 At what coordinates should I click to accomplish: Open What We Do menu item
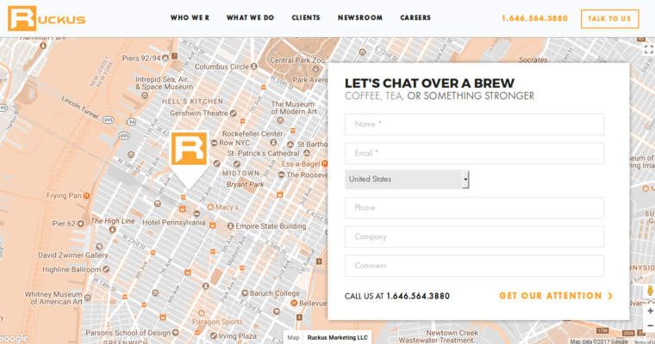click(250, 18)
